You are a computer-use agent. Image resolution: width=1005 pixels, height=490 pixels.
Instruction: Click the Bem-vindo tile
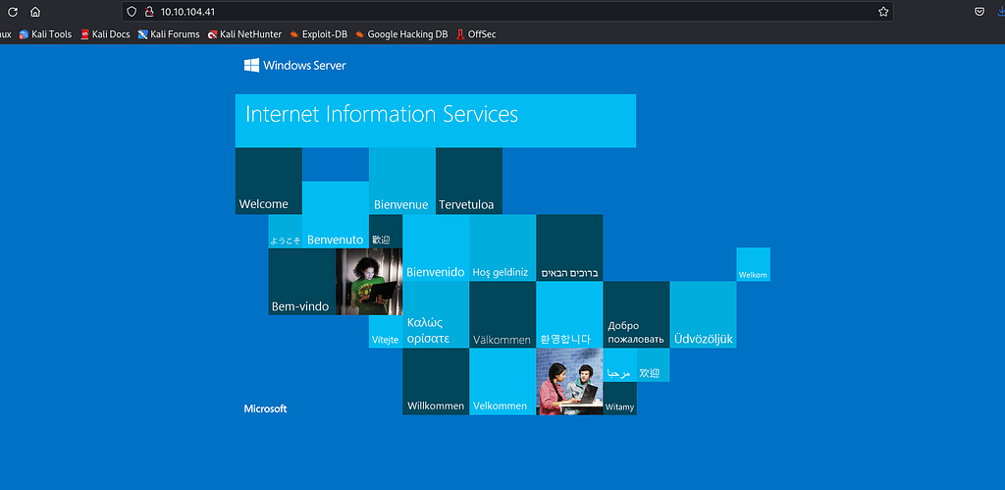[x=302, y=282]
